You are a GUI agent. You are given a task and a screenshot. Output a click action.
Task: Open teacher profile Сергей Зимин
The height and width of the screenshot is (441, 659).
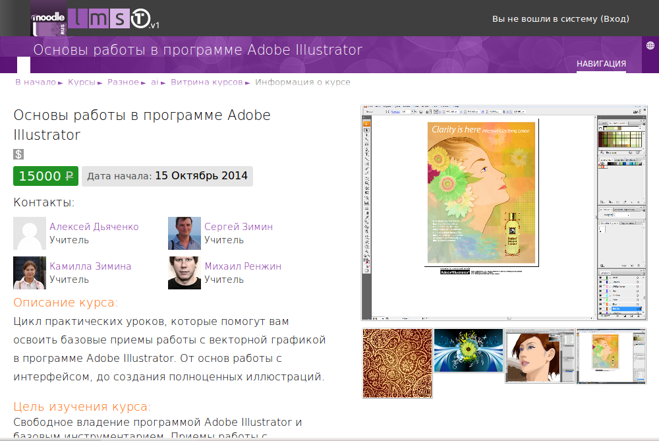tap(239, 227)
